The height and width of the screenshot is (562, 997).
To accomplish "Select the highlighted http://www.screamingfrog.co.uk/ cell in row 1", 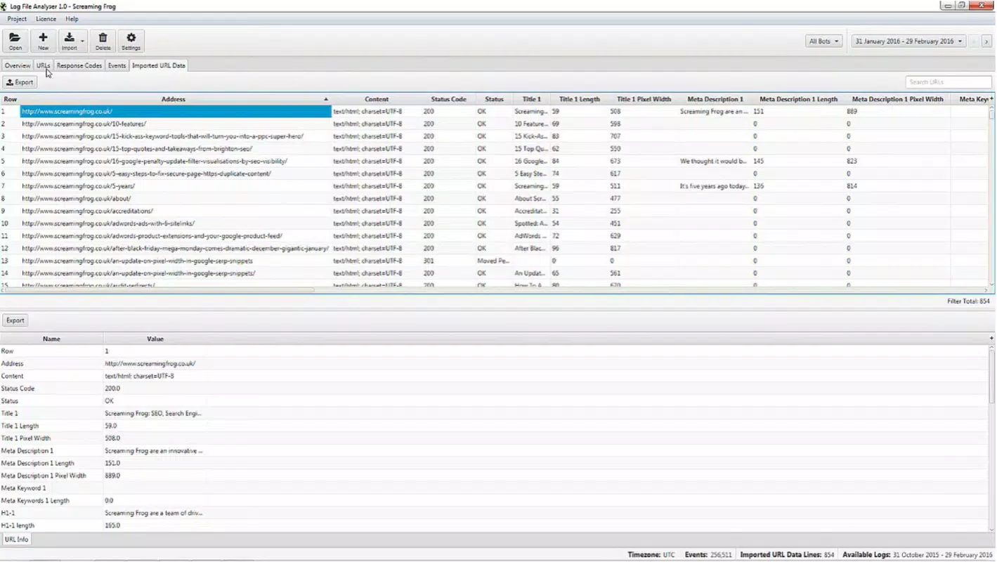I will tap(175, 111).
